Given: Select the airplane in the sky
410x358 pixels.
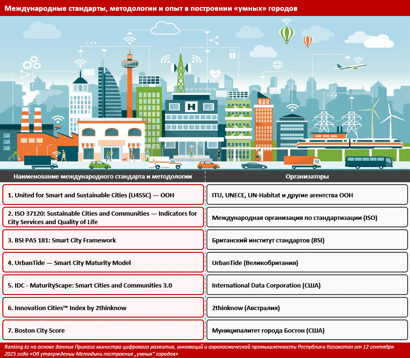Looking at the screenshot, I should coord(350,67).
